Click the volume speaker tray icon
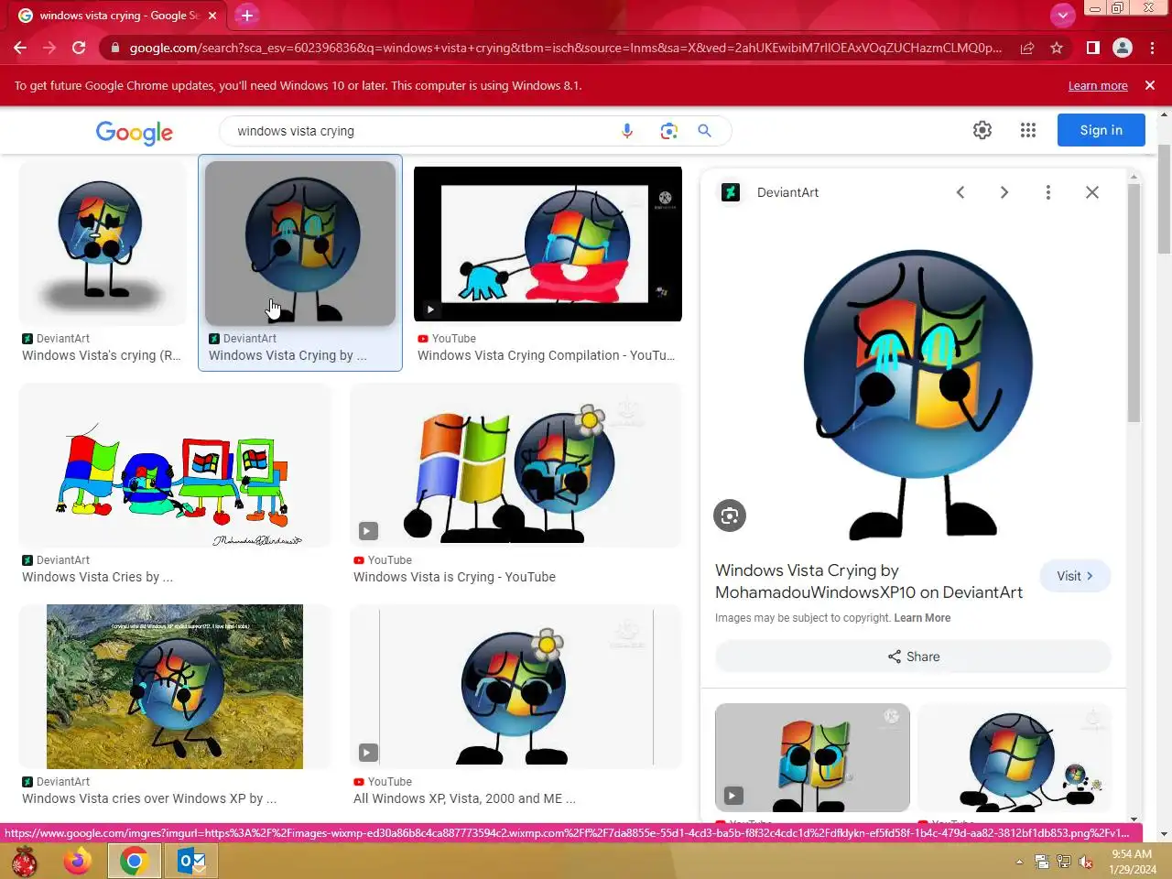The image size is (1172, 879). (x=1086, y=862)
